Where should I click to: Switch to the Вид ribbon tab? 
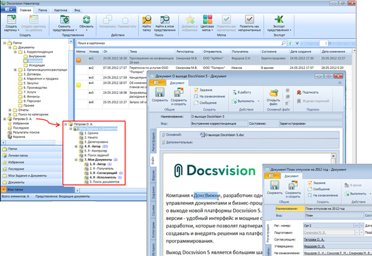coord(77,10)
